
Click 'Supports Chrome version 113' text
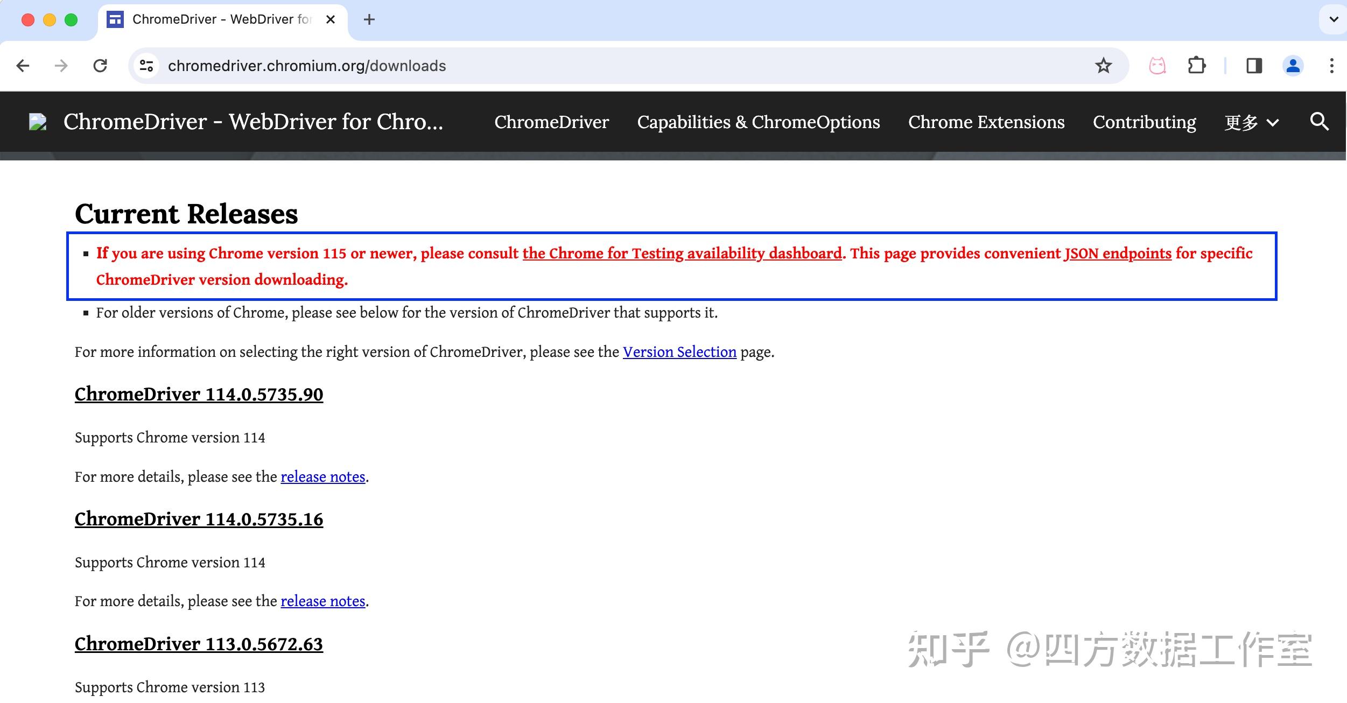(x=170, y=687)
